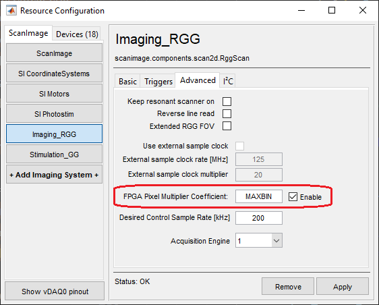Switch to the ScanImage tab

(x=28, y=33)
